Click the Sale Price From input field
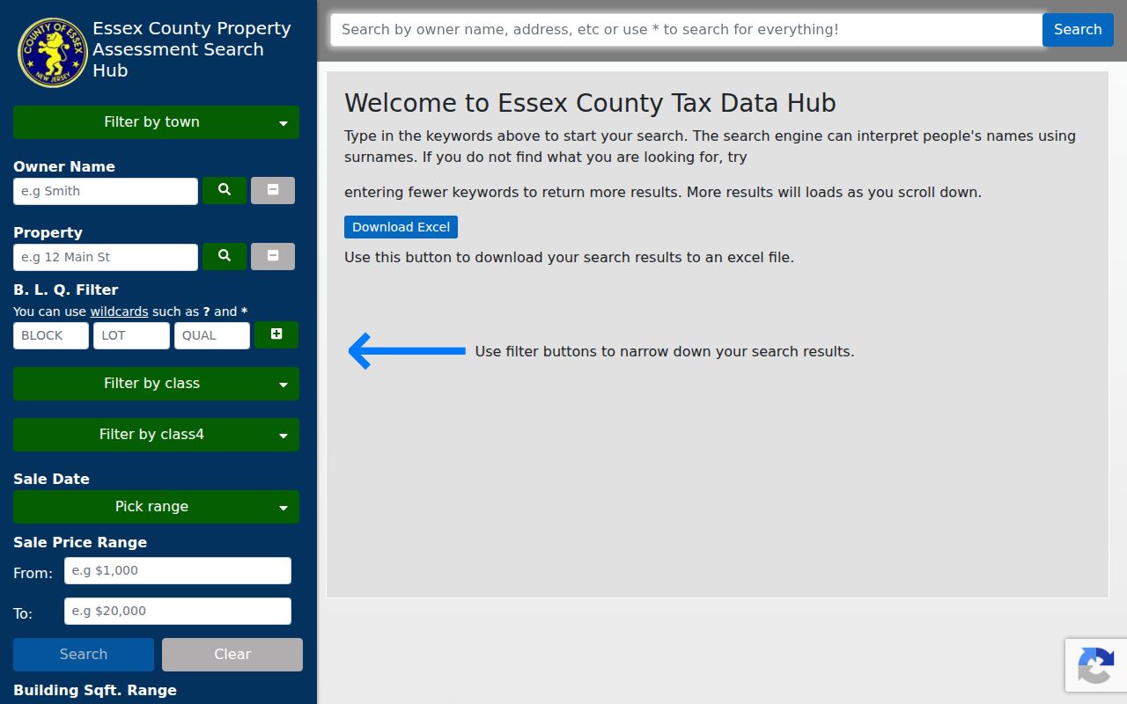 click(178, 570)
